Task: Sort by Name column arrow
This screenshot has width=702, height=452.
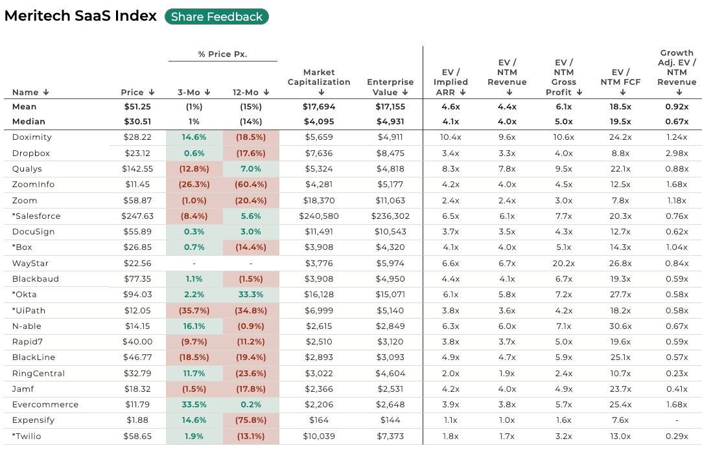Action: point(46,93)
